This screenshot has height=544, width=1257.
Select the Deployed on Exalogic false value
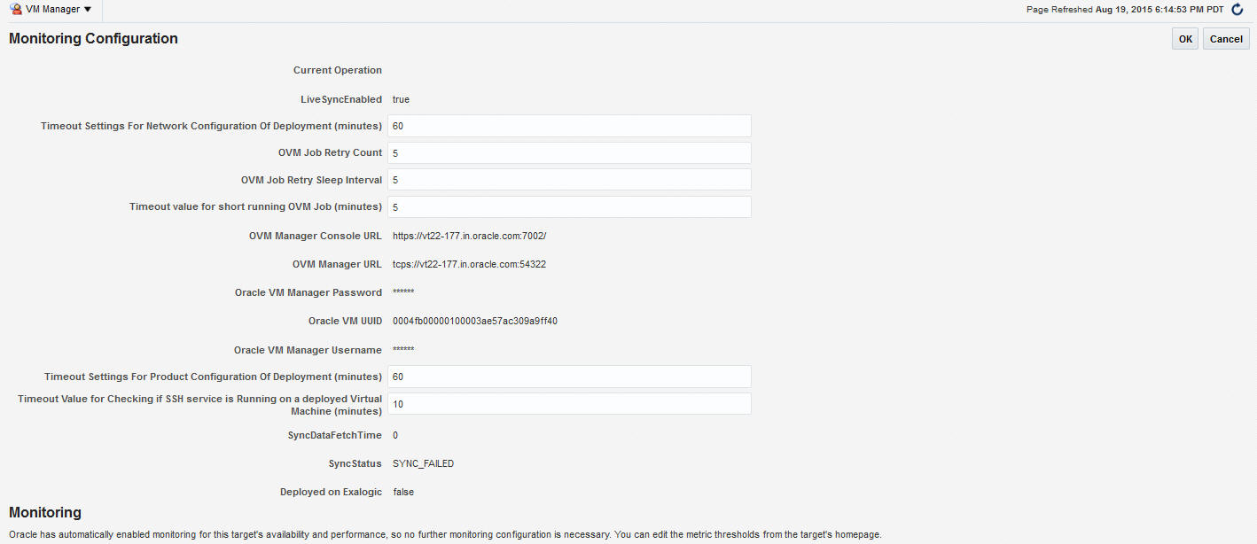[403, 492]
